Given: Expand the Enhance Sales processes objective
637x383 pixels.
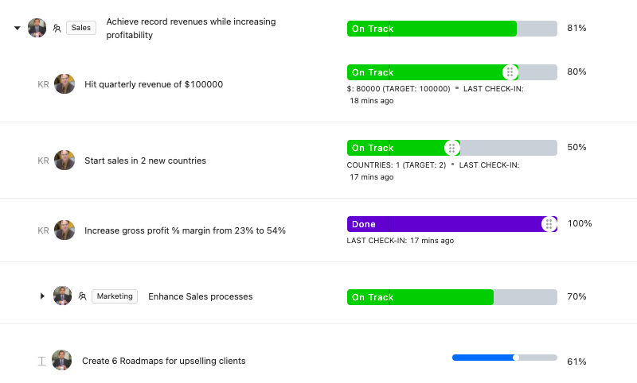Looking at the screenshot, I should pyautogui.click(x=42, y=296).
